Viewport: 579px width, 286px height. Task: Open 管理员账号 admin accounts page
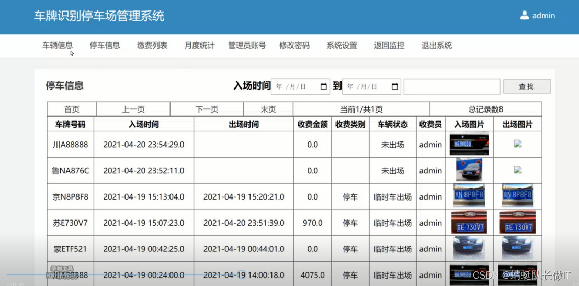247,46
